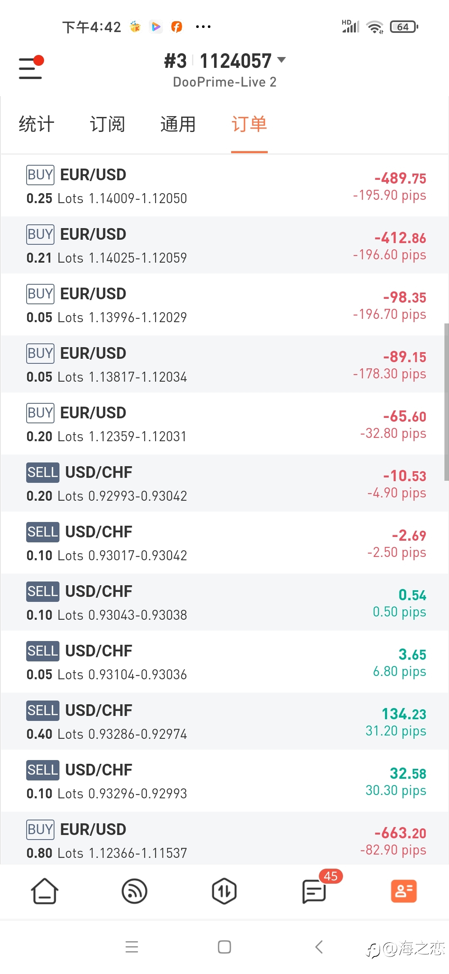This screenshot has width=449, height=974.
Task: Expand the account 1124057 dropdown arrow
Action: pyautogui.click(x=281, y=60)
